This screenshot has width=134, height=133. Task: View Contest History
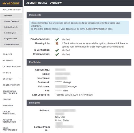12,85
